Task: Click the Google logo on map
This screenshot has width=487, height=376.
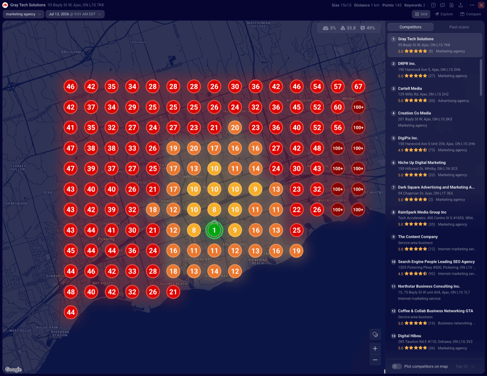Action: [13, 370]
